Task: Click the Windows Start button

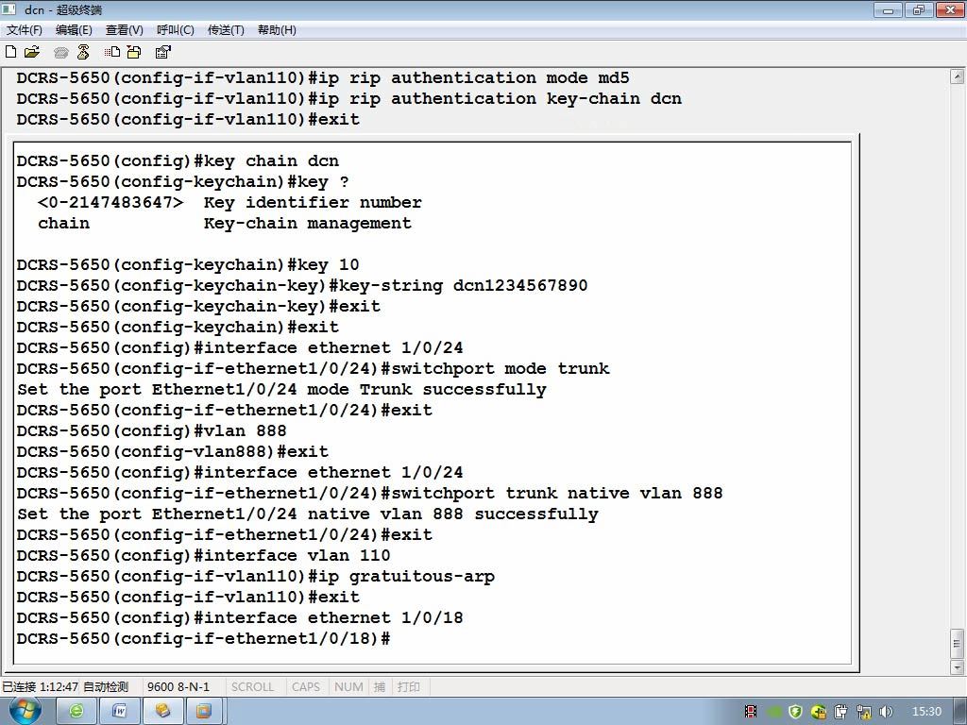Action: (25, 711)
